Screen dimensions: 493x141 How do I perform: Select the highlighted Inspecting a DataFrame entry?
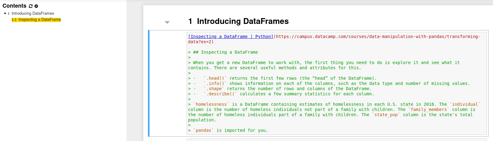click(40, 20)
